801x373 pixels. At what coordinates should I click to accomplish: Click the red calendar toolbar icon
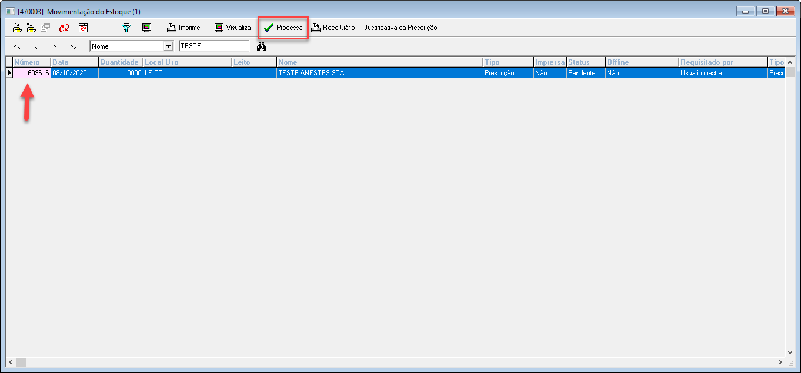click(83, 28)
